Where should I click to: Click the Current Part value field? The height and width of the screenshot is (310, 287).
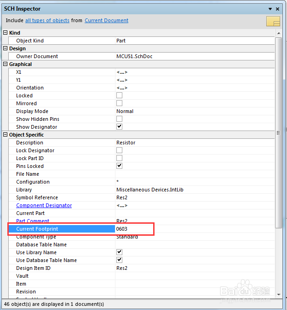coord(195,213)
